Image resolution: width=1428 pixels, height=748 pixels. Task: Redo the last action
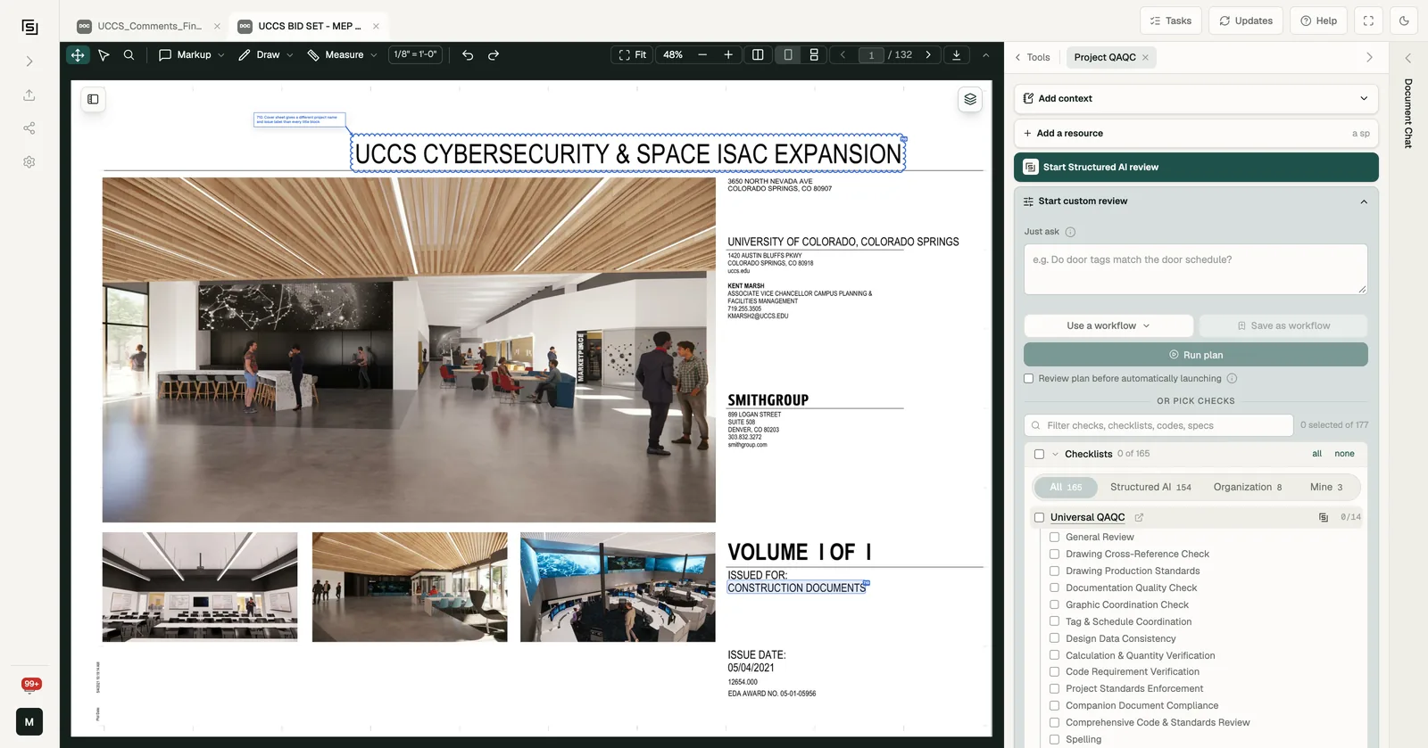coord(494,55)
